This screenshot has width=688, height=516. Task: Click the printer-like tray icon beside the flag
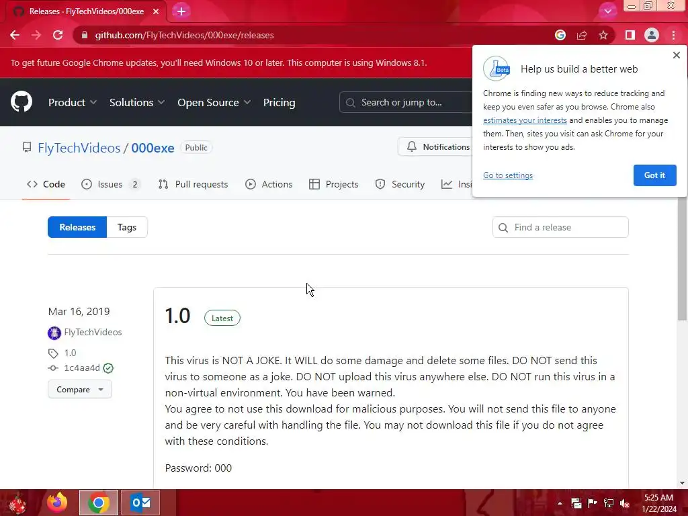[576, 503]
